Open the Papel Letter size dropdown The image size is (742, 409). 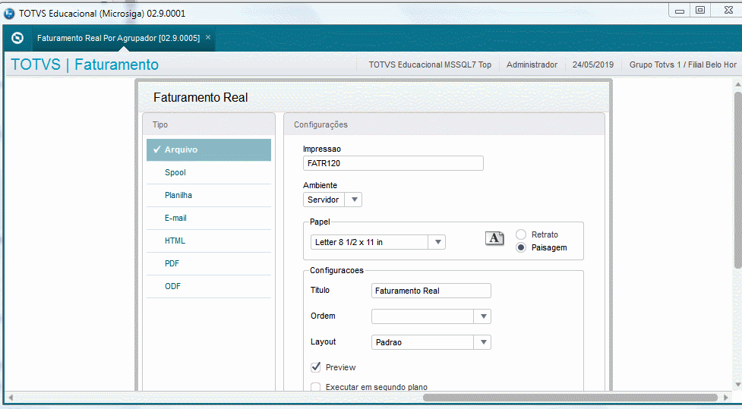tap(378, 242)
